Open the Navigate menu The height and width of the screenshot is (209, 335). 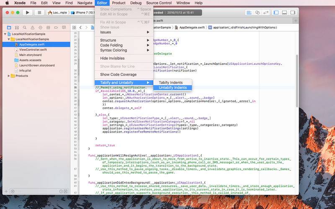85,3
